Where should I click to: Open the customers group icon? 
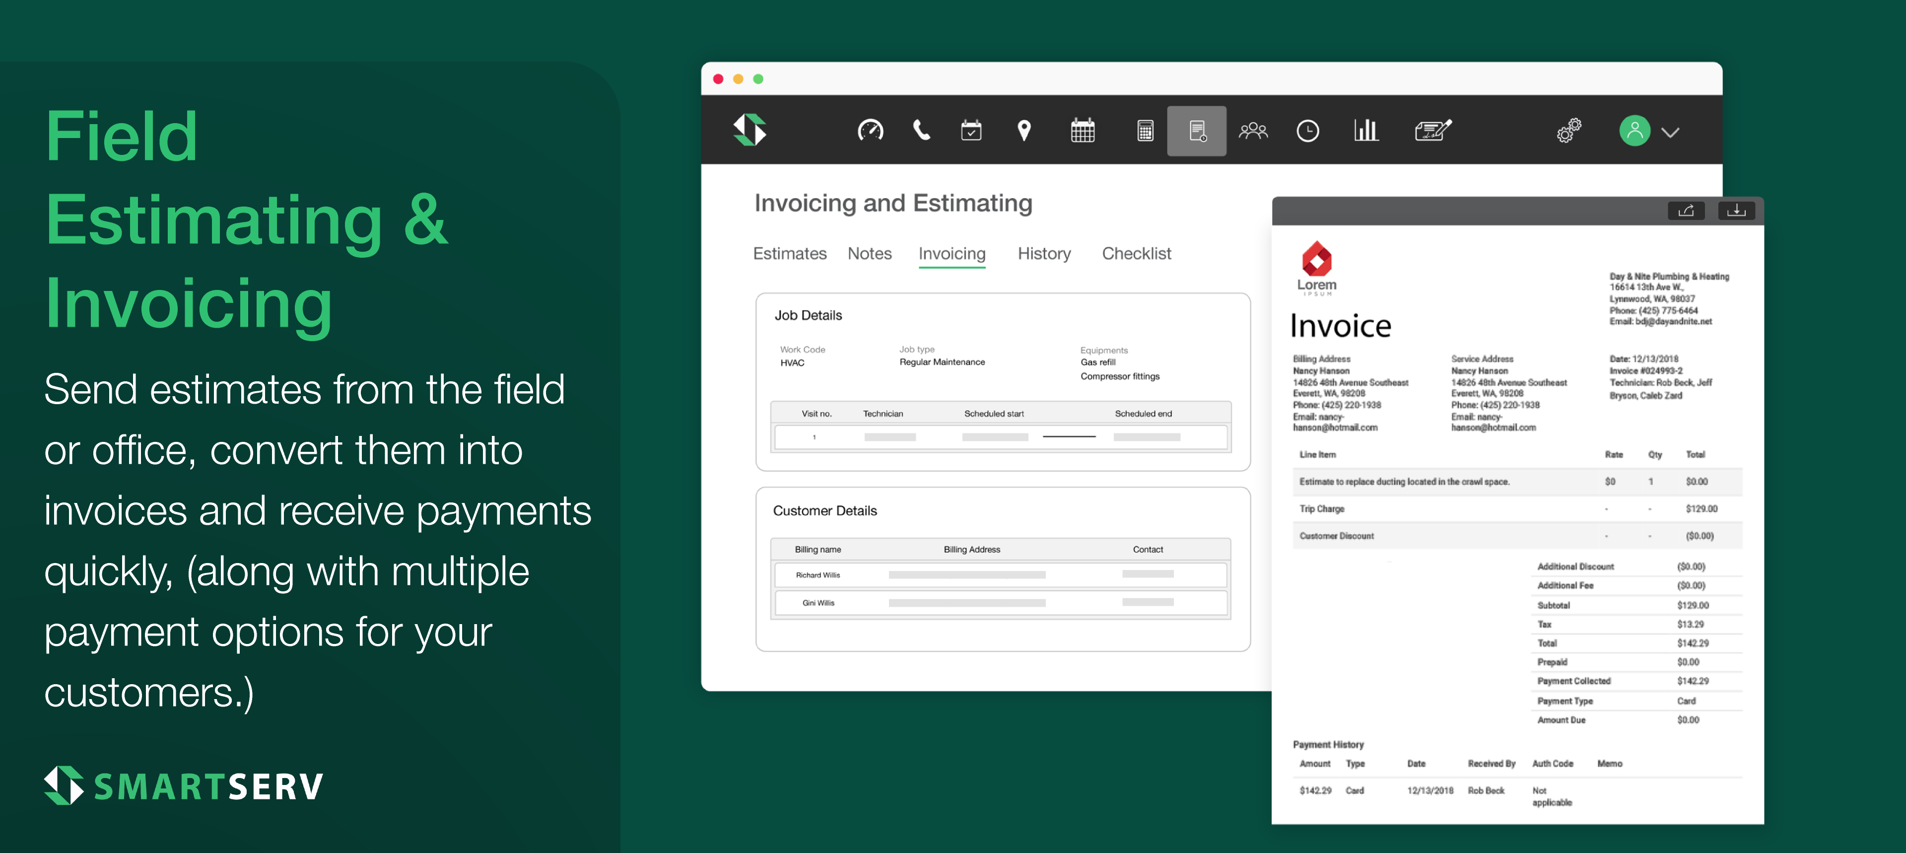(x=1253, y=131)
